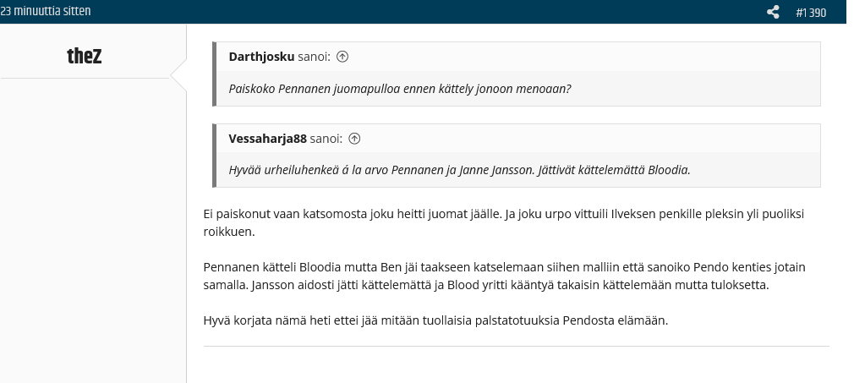Viewport: 854px width, 383px height.
Task: Open theZ's user profile
Action: click(x=85, y=56)
